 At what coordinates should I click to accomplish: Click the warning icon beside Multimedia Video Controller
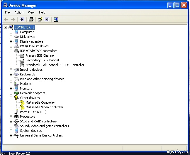click(22, 107)
